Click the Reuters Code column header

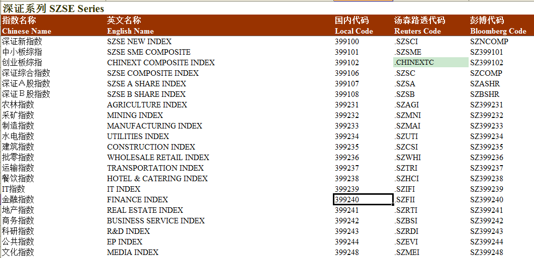(x=417, y=31)
